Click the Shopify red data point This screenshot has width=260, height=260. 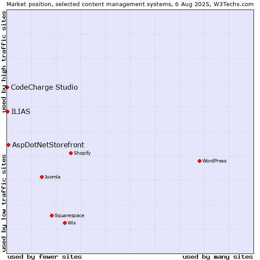(71, 153)
